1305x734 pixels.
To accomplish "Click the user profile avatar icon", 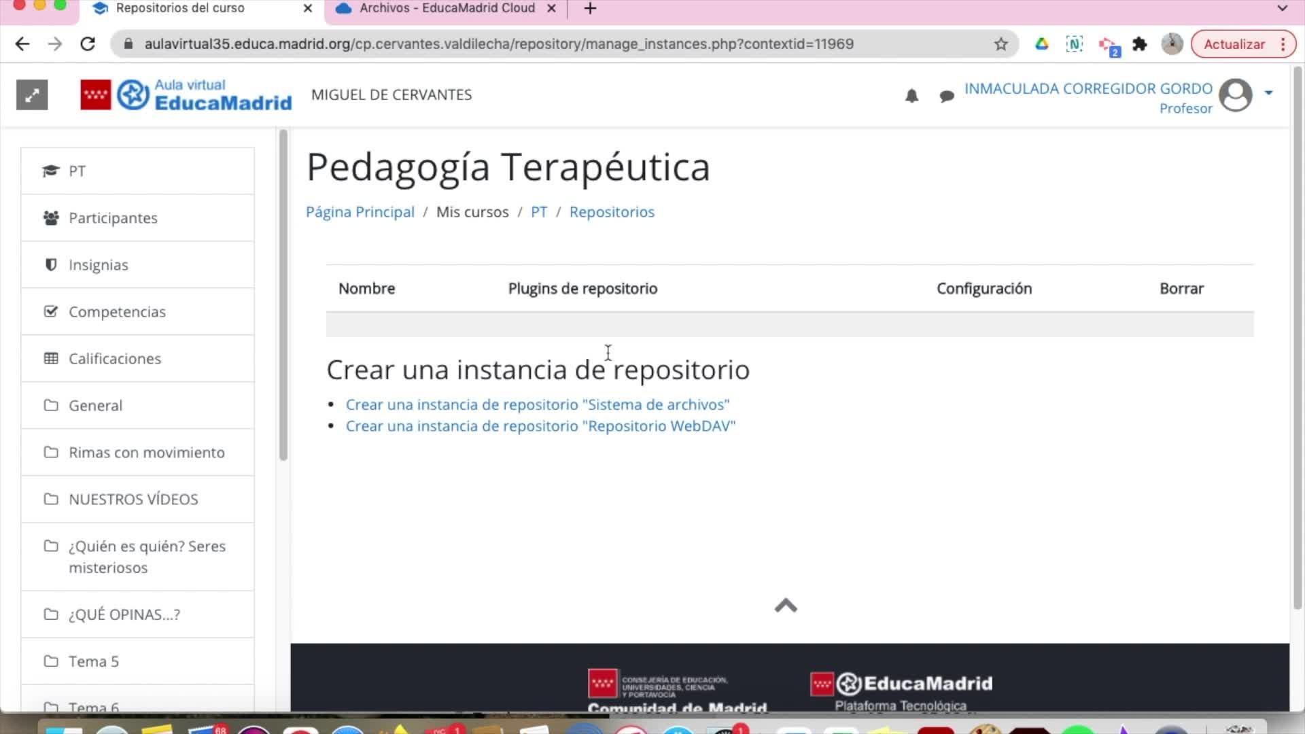I will coord(1235,95).
